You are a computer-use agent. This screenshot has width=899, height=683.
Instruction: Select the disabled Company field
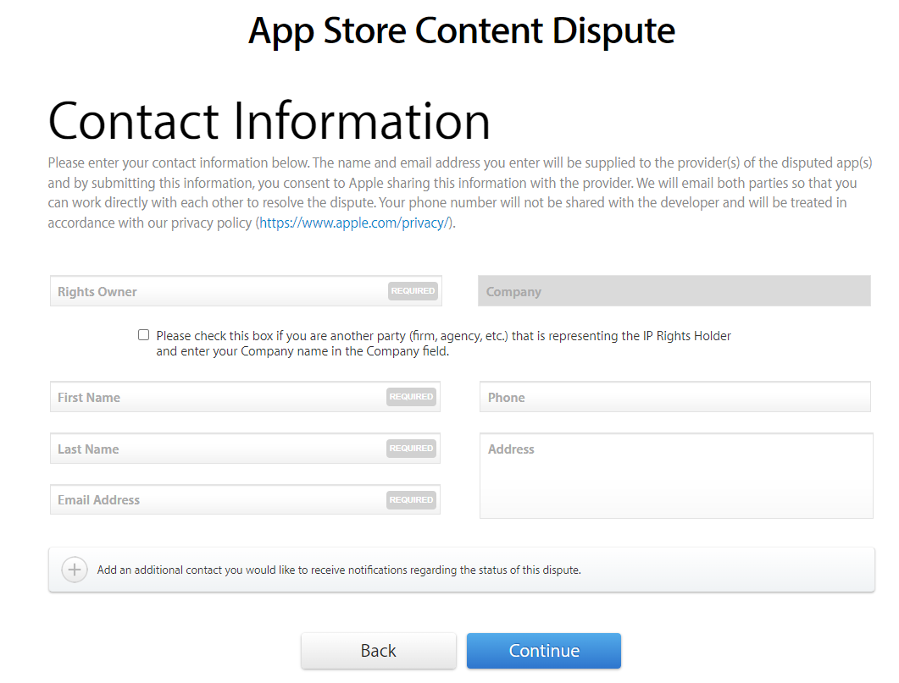(x=674, y=291)
